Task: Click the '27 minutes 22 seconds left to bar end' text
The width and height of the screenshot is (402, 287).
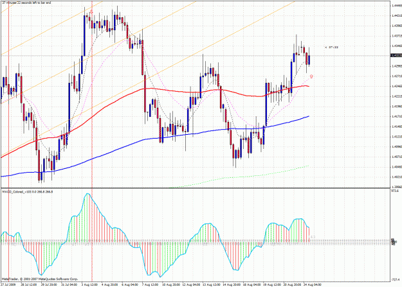Action: pos(26,3)
